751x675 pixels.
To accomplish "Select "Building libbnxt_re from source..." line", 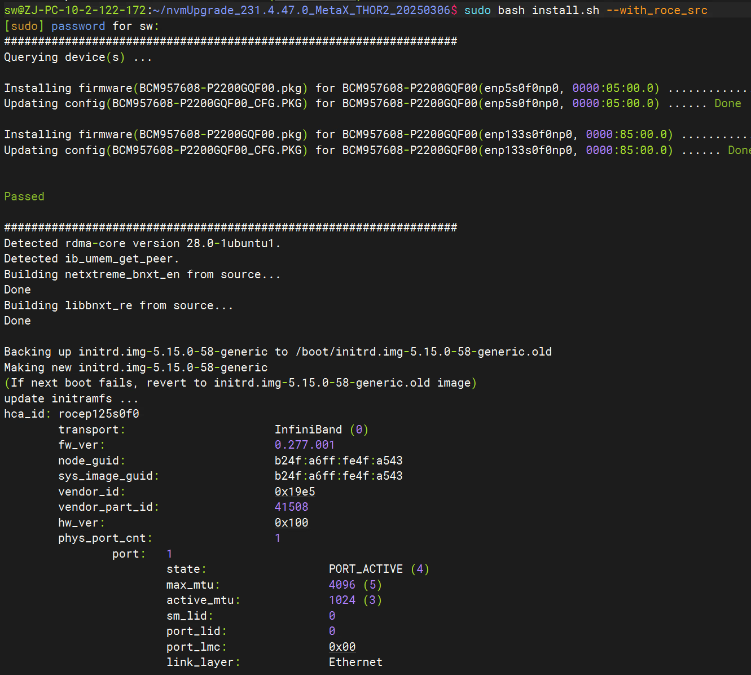I will (118, 305).
